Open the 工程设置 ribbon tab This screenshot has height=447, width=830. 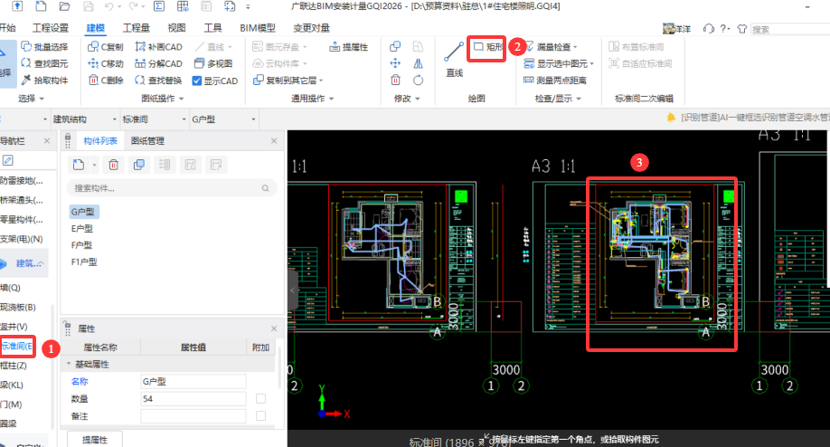pyautogui.click(x=51, y=28)
